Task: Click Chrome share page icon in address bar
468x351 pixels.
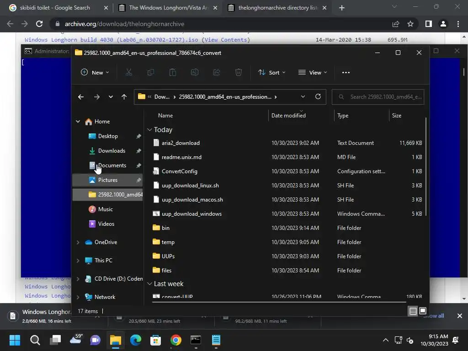Action: tap(396, 24)
